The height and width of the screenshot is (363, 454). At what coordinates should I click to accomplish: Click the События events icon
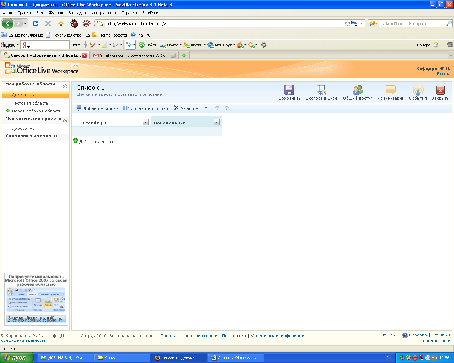pos(418,90)
